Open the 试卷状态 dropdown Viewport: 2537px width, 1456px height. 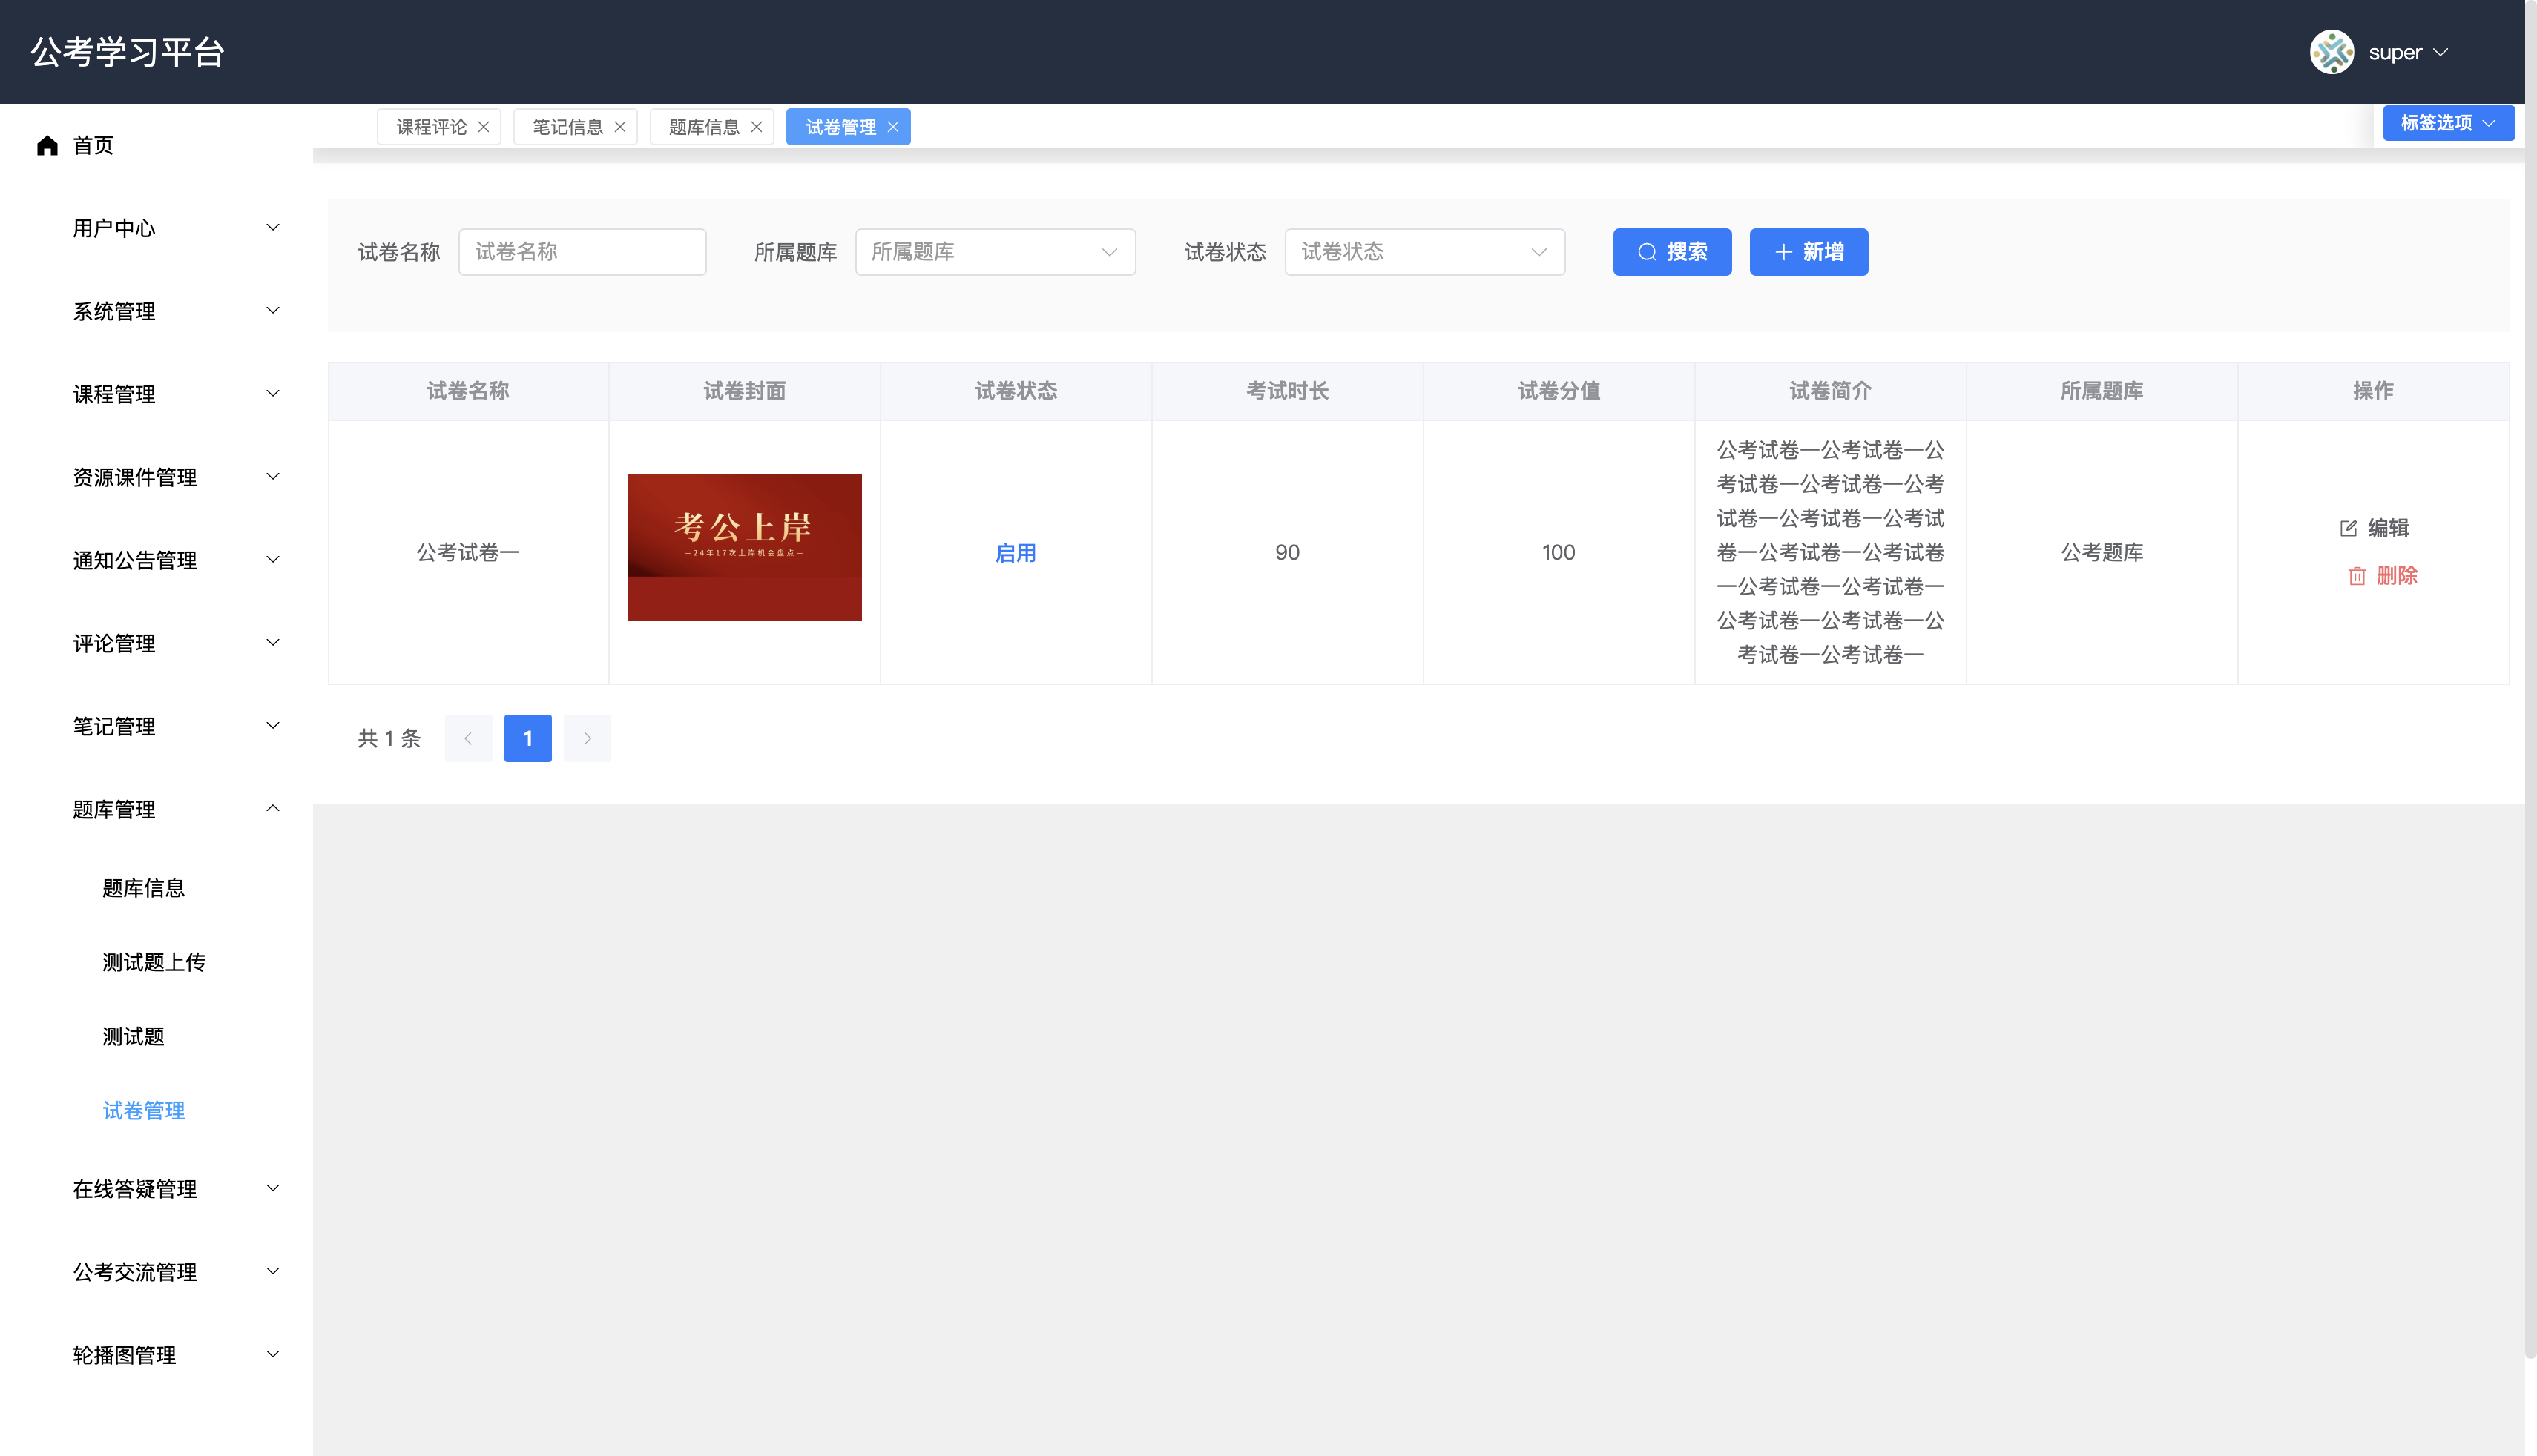[x=1424, y=252]
